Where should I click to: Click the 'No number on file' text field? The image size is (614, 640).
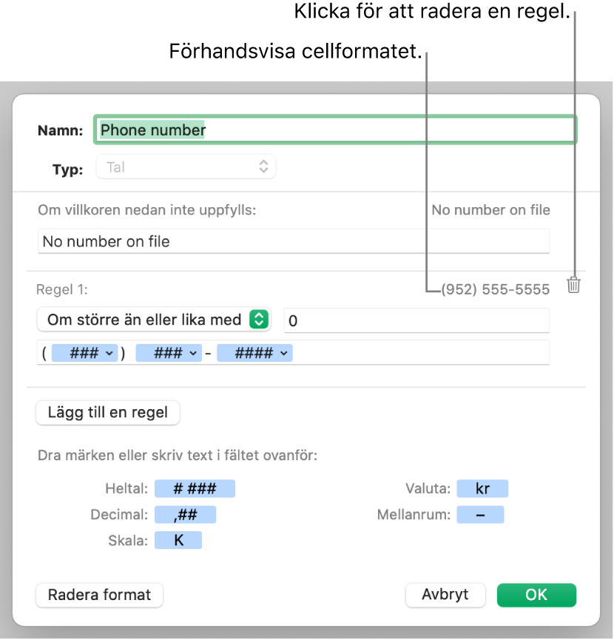293,241
